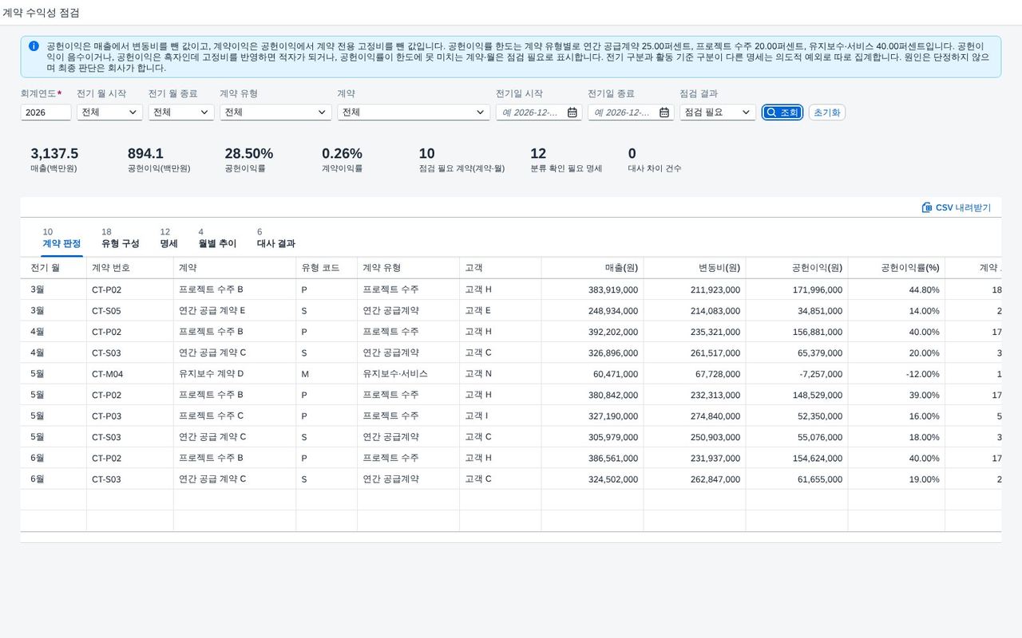This screenshot has height=638, width=1022.
Task: Open the 계약 유형 combo box
Action: (x=275, y=112)
